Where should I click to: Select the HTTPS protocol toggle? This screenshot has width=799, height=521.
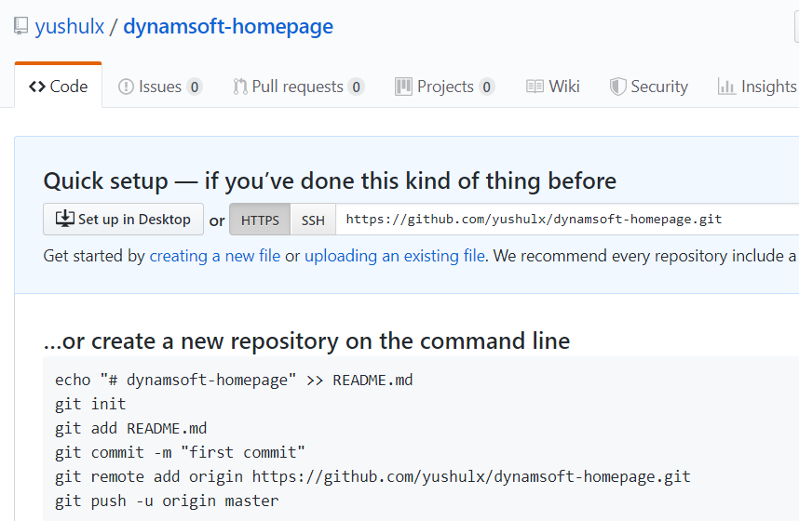coord(260,220)
